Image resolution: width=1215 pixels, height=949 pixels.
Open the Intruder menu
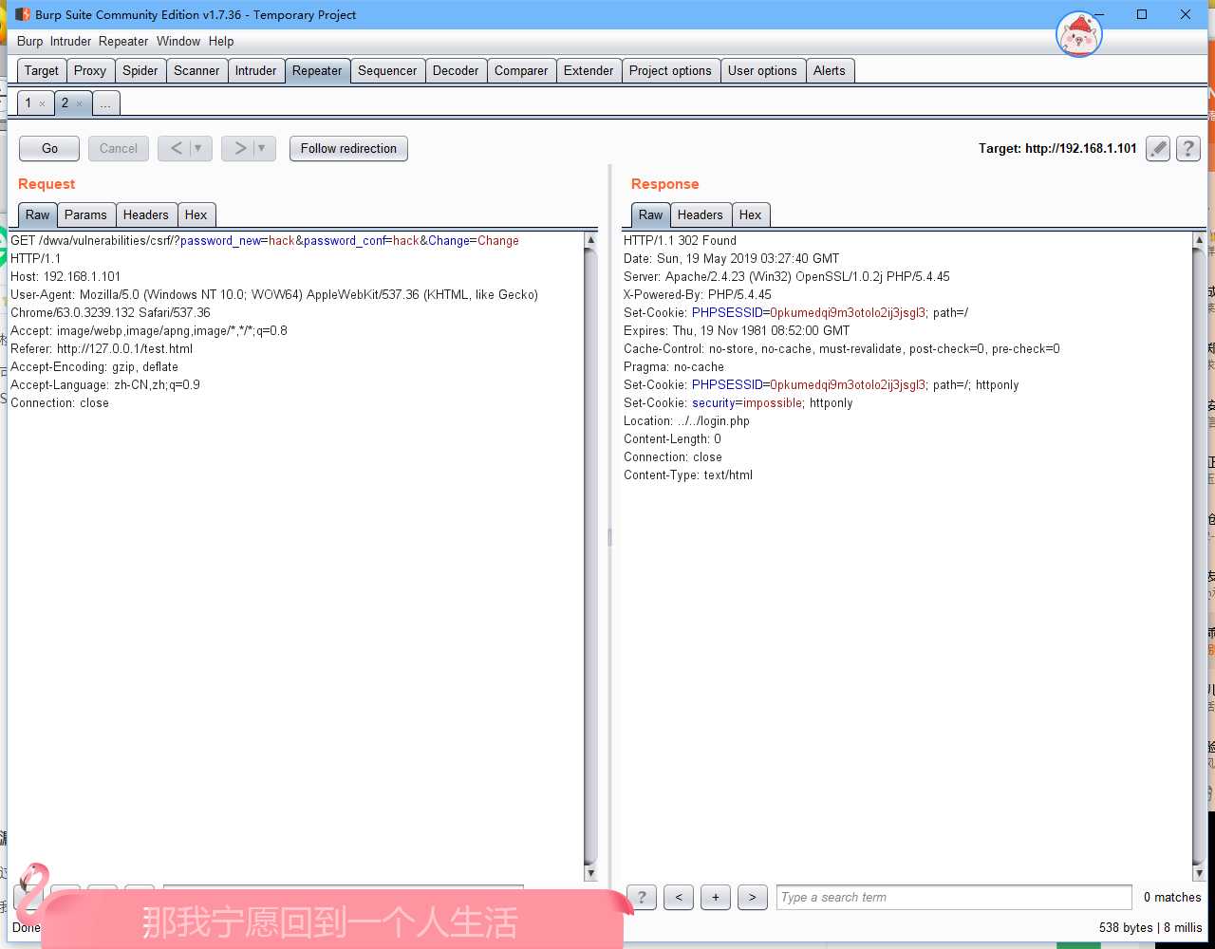click(70, 41)
